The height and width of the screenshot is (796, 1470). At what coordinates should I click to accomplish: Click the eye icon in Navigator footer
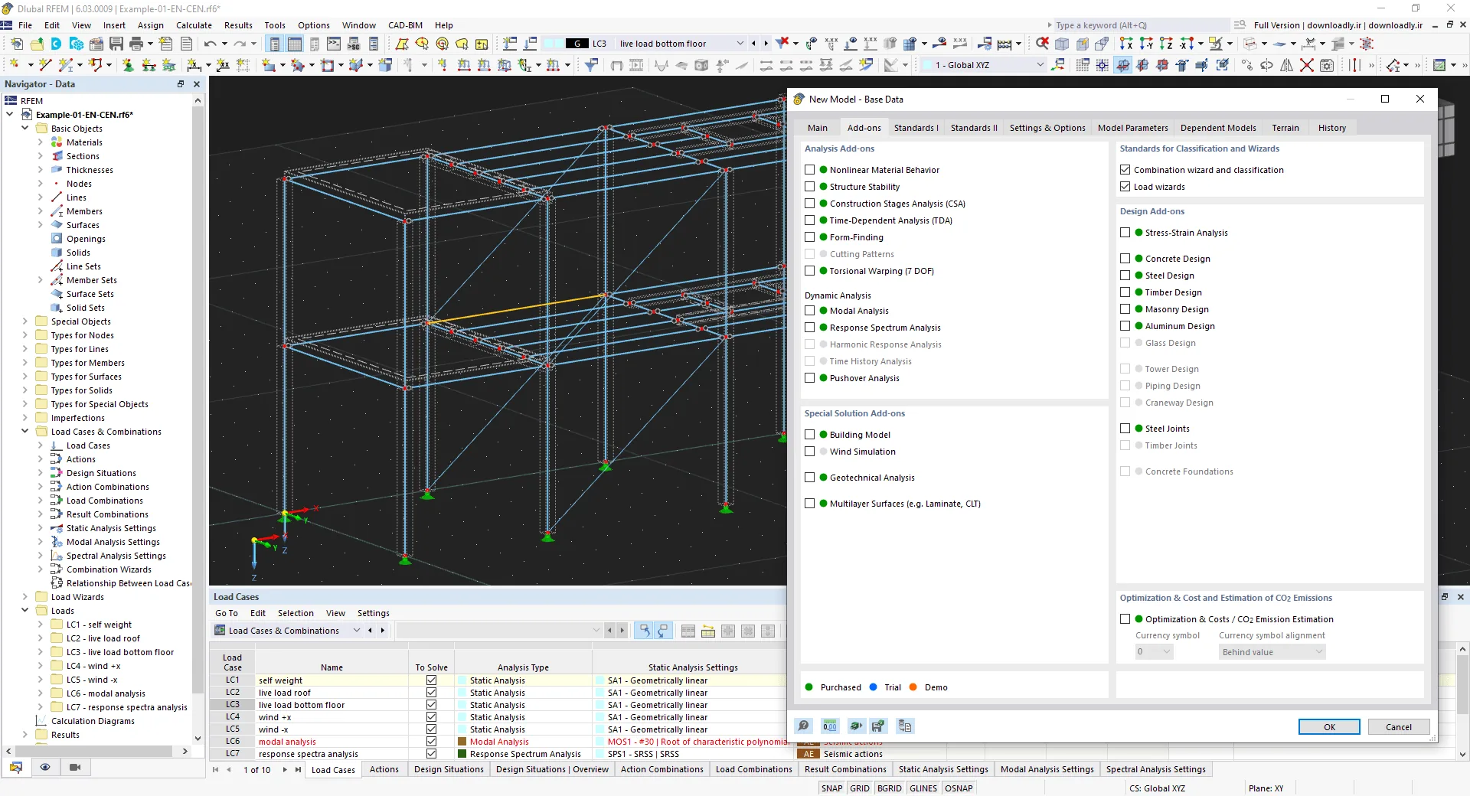[x=45, y=767]
